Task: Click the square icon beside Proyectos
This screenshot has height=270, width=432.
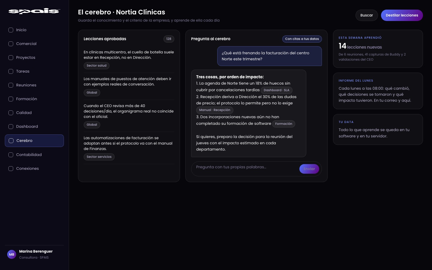Action: click(11, 58)
